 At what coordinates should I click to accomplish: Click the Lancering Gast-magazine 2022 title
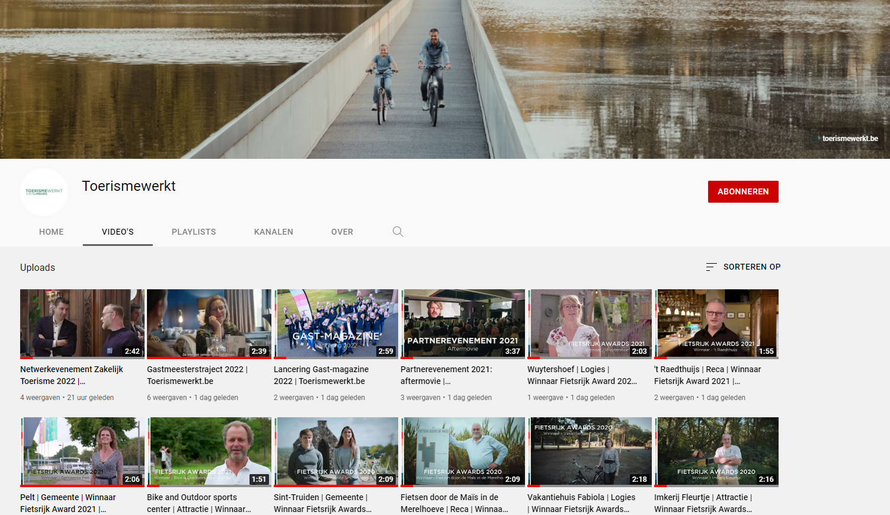321,375
